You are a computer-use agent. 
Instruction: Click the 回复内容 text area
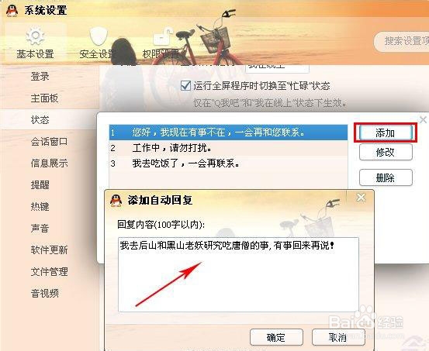click(238, 274)
